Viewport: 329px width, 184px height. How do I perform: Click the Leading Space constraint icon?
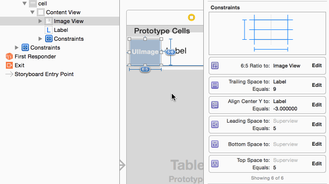click(x=215, y=124)
